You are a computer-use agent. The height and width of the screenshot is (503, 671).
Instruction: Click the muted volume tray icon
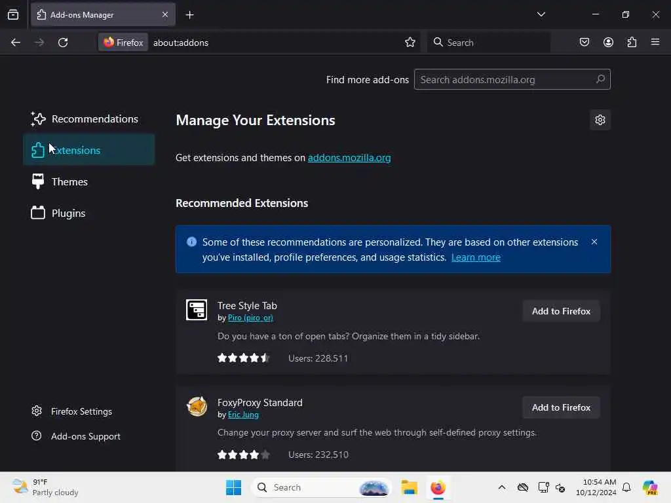[560, 487]
